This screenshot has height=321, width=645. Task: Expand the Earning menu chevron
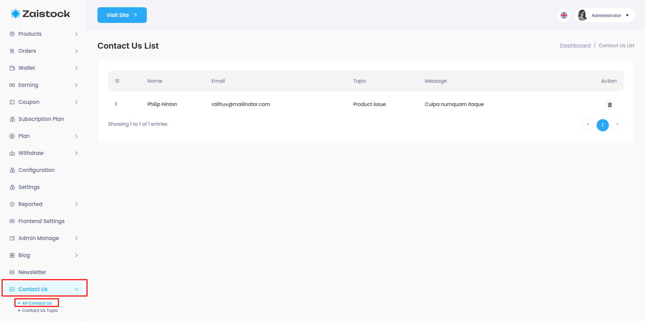(76, 85)
